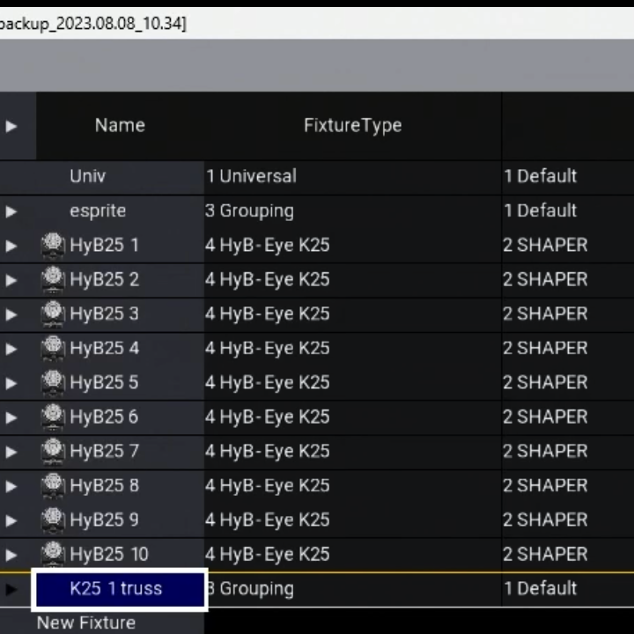634x634 pixels.
Task: Select the HyB25 9 name cell
Action: click(120, 520)
